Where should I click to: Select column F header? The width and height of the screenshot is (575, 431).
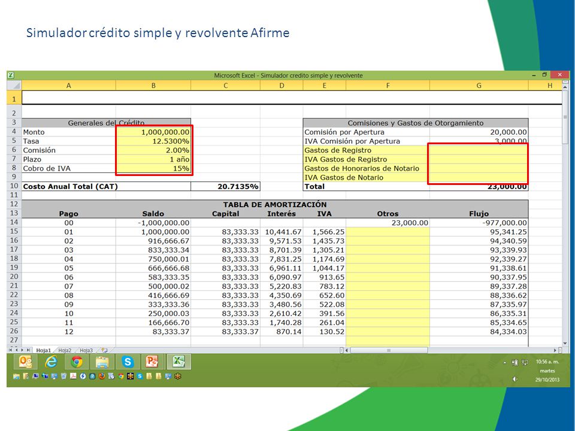tap(388, 86)
